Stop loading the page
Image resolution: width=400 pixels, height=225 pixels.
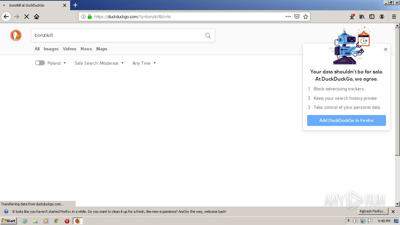click(27, 17)
